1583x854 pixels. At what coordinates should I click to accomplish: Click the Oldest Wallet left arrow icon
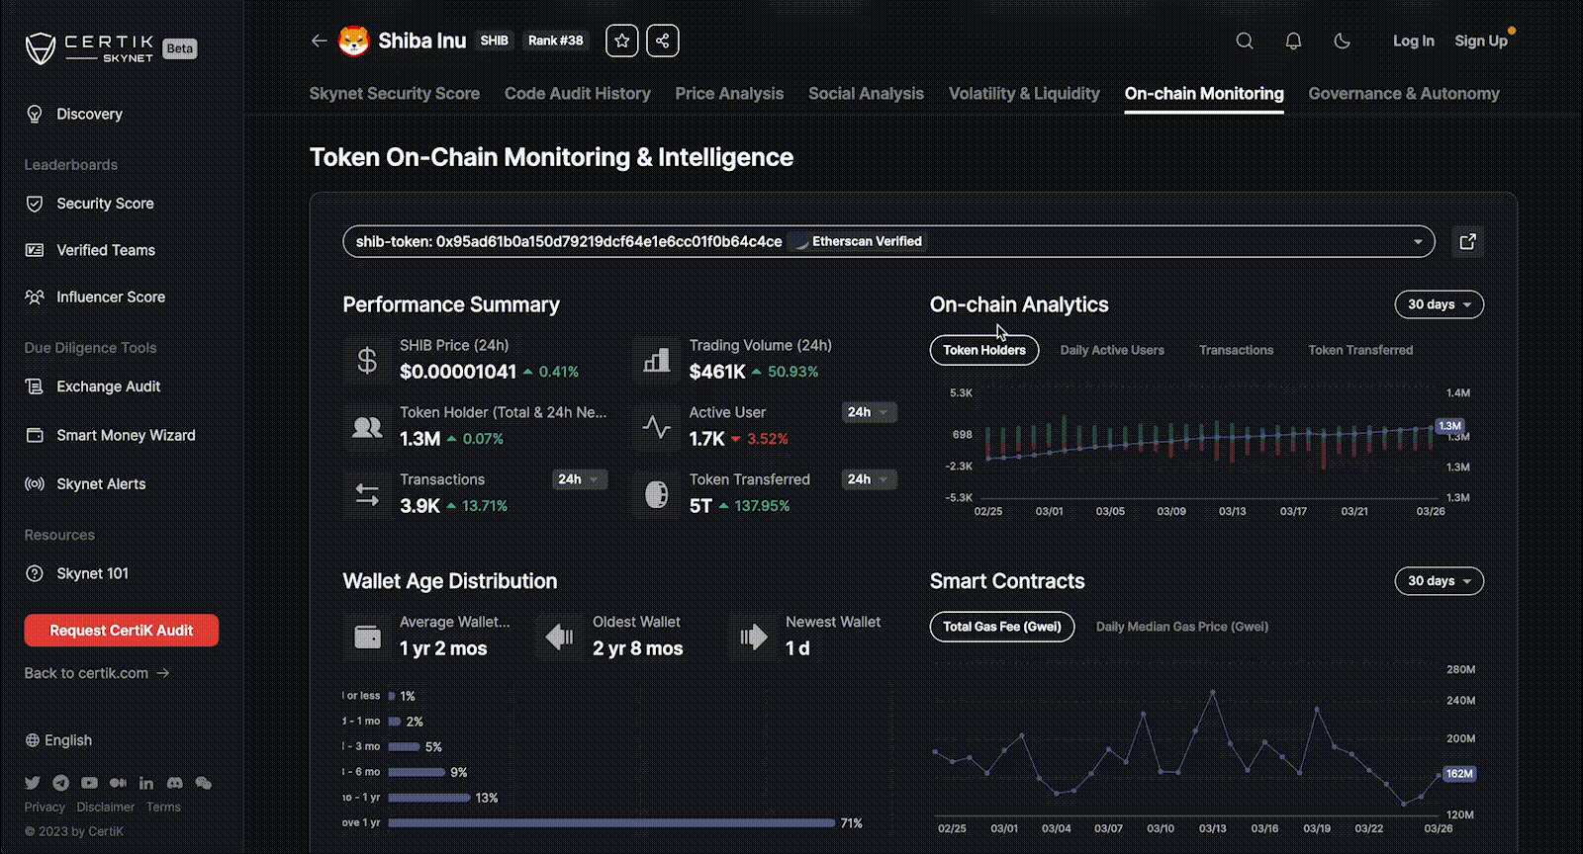560,637
